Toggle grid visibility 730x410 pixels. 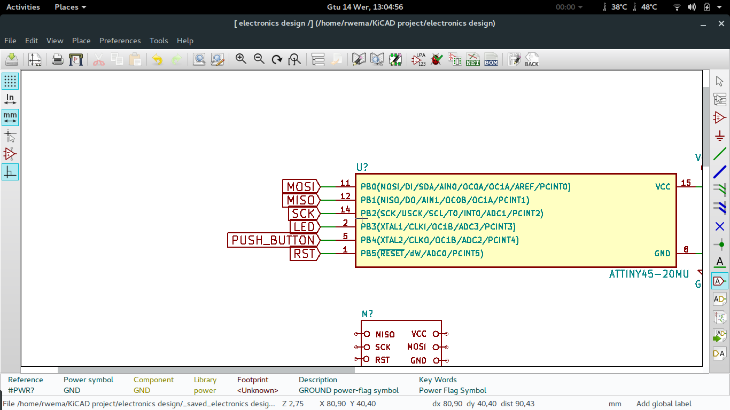coord(10,81)
